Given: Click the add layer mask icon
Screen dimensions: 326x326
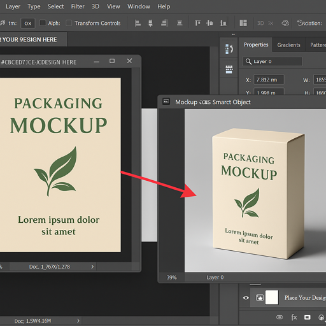Looking at the screenshot, I should click(307, 317).
